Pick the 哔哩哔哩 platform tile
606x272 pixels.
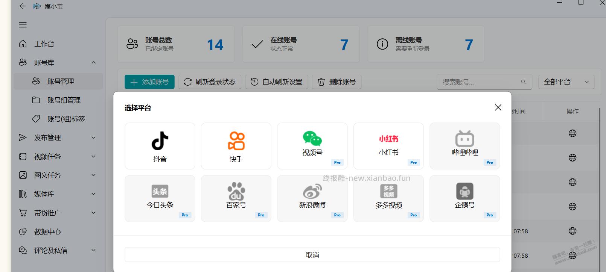pos(465,146)
